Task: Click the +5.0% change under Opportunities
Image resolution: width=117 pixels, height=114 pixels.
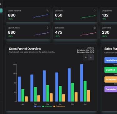Action: [x=10, y=36]
